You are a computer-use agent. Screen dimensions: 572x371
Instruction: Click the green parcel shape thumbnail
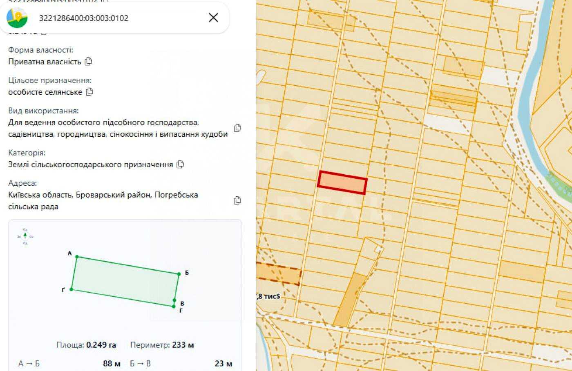[x=125, y=282]
